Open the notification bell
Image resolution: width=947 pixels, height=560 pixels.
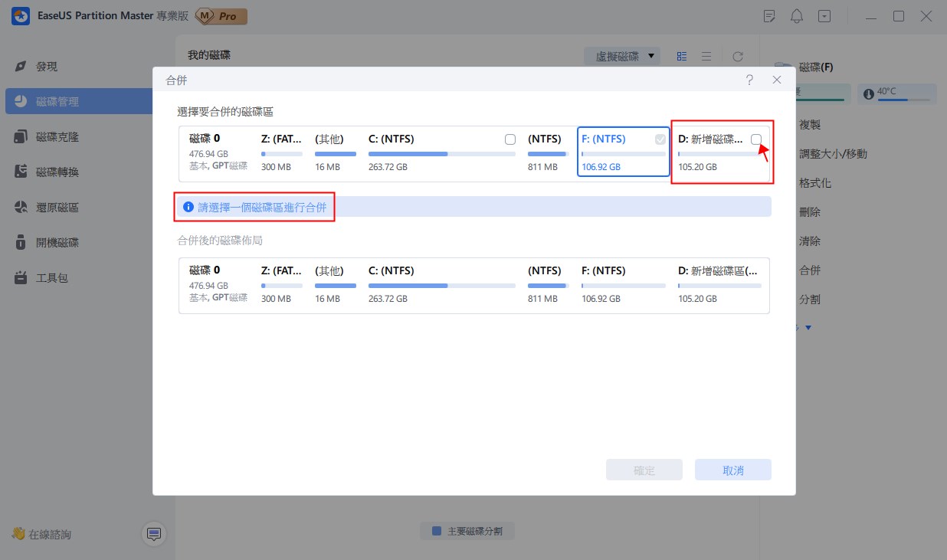796,15
